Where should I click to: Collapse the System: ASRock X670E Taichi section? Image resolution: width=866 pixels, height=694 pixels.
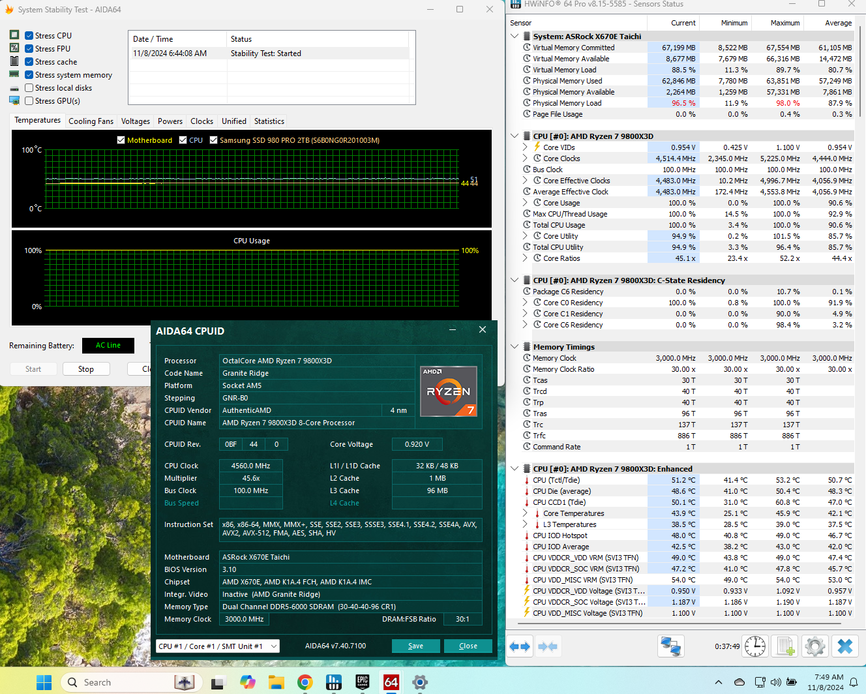[x=515, y=37]
